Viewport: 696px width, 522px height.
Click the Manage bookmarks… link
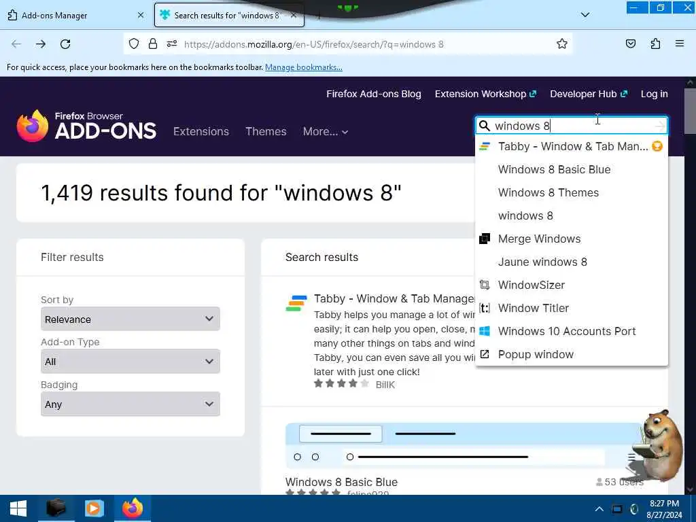[x=304, y=67]
